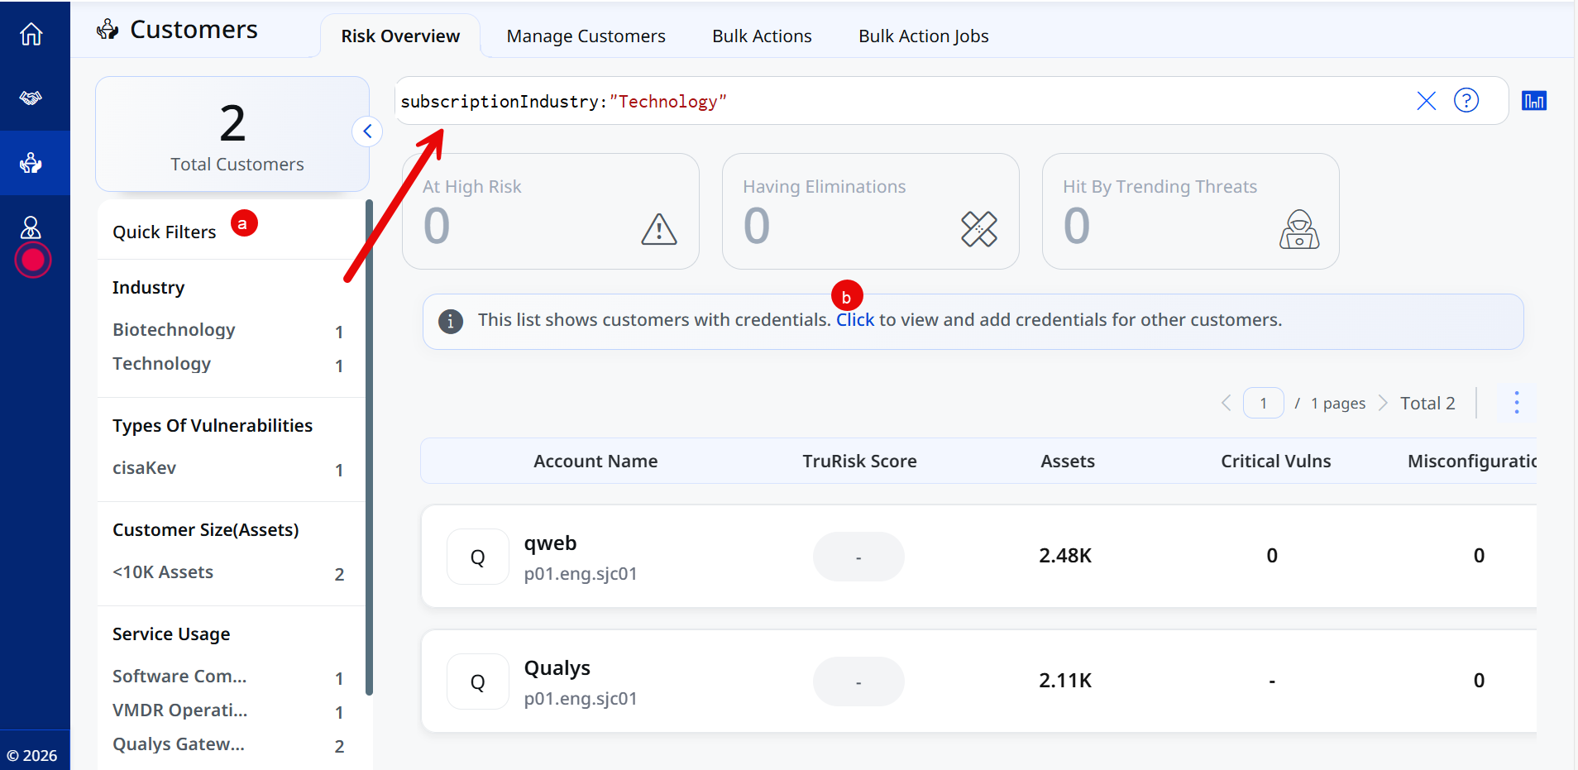This screenshot has width=1578, height=770.
Task: Click the filter panel vertical scrollbar
Action: point(369,447)
